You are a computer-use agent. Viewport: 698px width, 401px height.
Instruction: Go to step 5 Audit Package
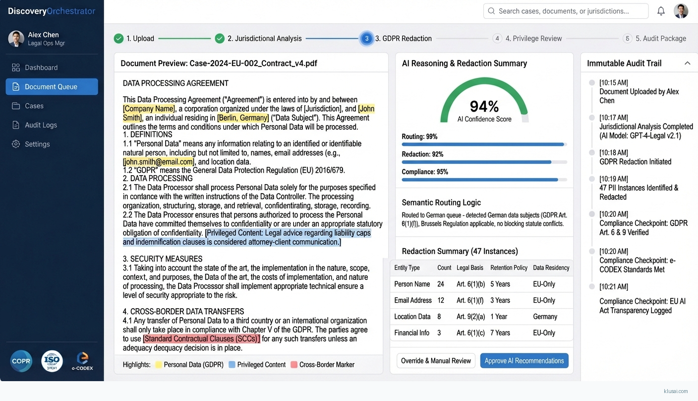[654, 38]
